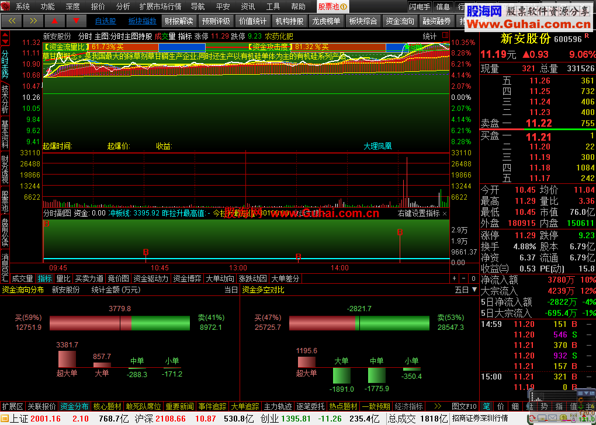
Task: Click the green 卖(53%) five-day bar
Action: tap(392, 323)
